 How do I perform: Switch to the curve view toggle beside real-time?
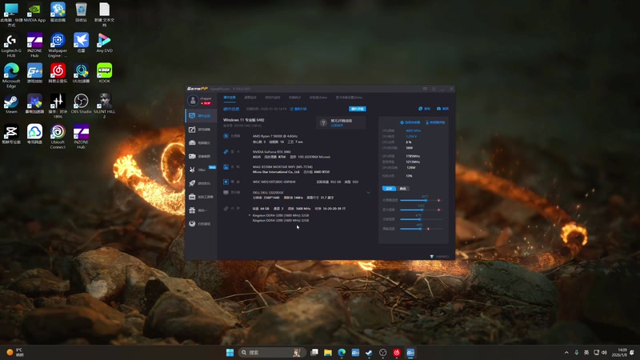403,189
